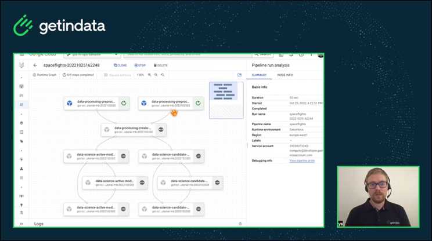Open the Google Cloud hamburger navigation menu
Viewport: 432px width, 241px height.
point(21,54)
